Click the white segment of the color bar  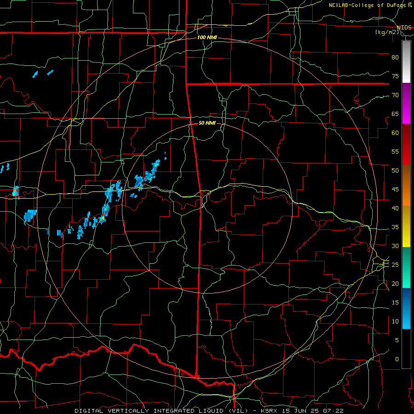click(406, 62)
